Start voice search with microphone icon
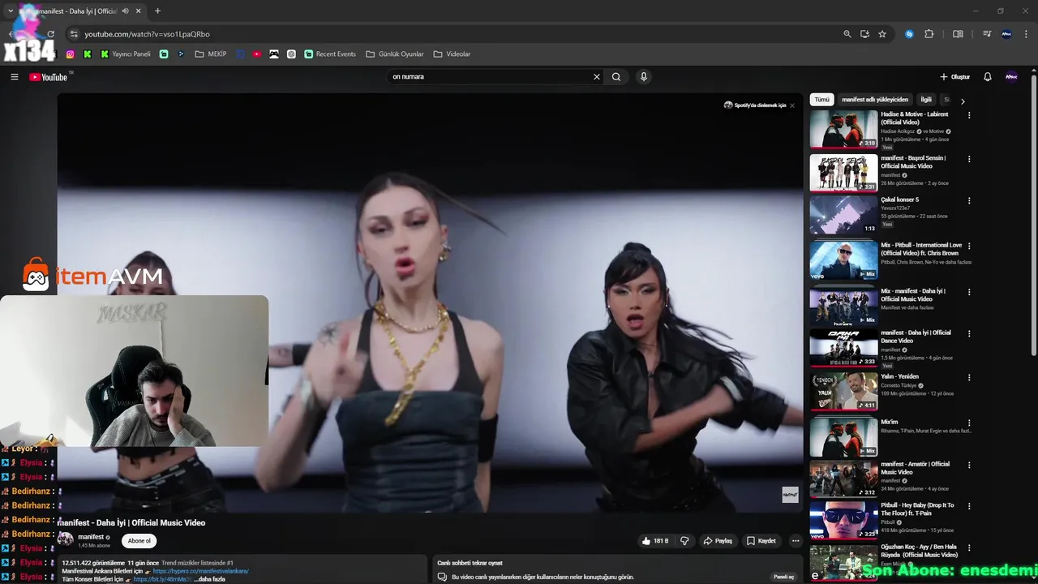The image size is (1038, 584). pyautogui.click(x=644, y=77)
